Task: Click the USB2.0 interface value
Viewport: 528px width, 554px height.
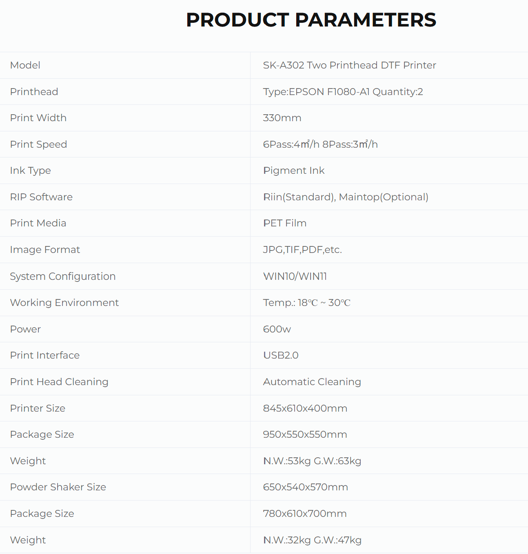Action: 281,355
